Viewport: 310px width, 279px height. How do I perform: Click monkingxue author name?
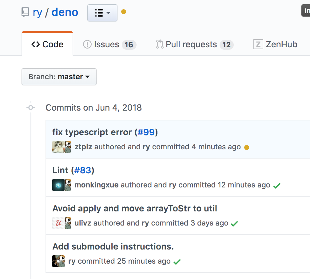tap(97, 185)
